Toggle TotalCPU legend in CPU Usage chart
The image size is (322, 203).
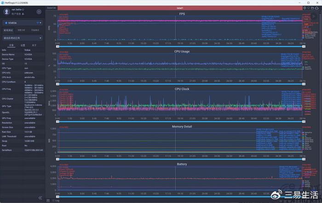pos(307,69)
